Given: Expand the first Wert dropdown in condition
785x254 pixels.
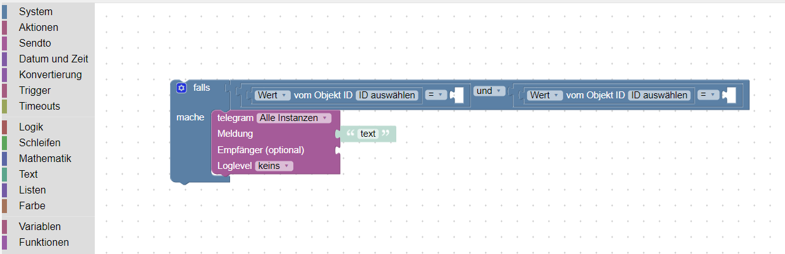Looking at the screenshot, I should (272, 95).
